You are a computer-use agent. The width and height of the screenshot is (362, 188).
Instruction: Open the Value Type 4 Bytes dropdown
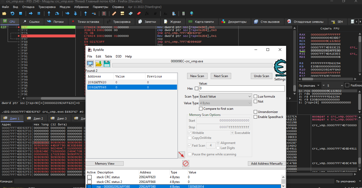click(x=225, y=103)
